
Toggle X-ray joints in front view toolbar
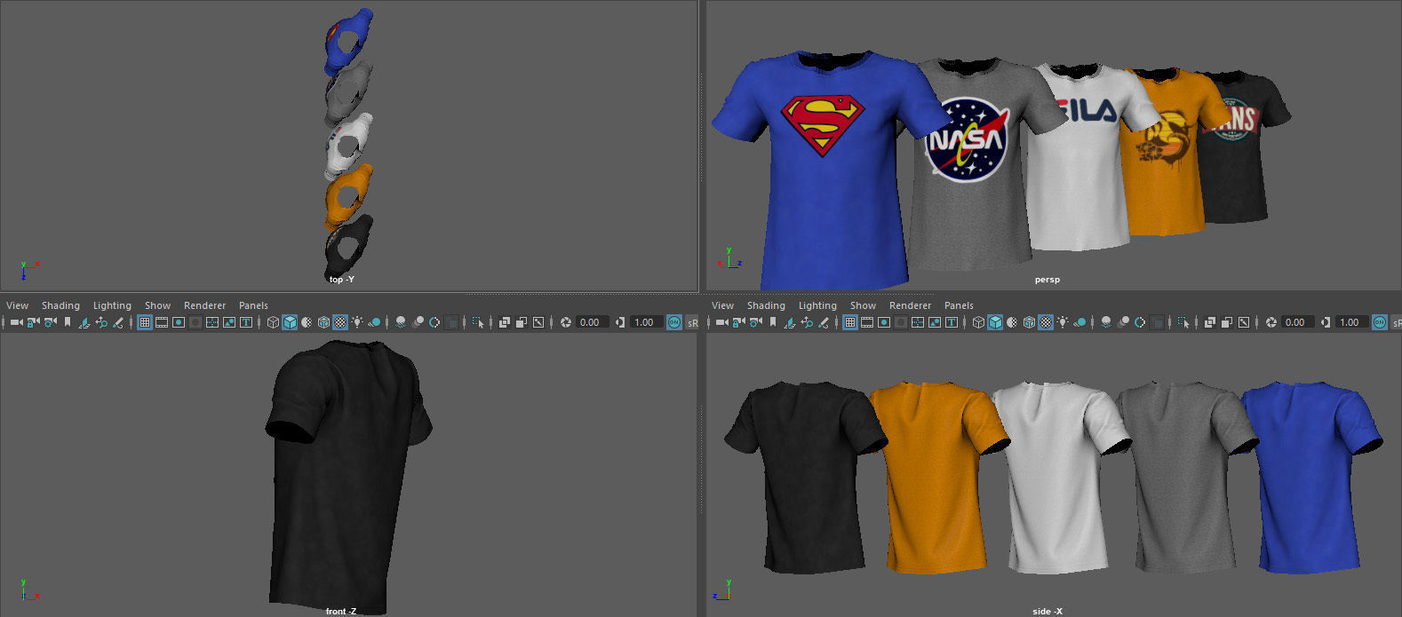tap(538, 322)
